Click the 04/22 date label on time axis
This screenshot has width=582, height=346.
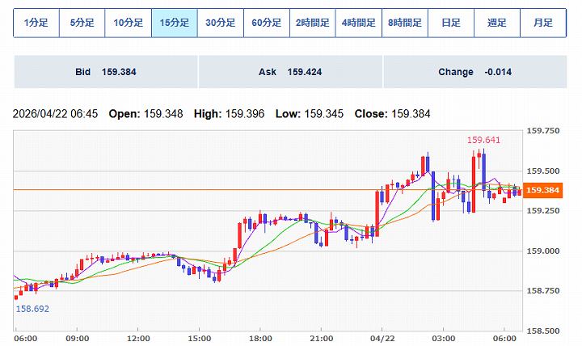(382, 338)
